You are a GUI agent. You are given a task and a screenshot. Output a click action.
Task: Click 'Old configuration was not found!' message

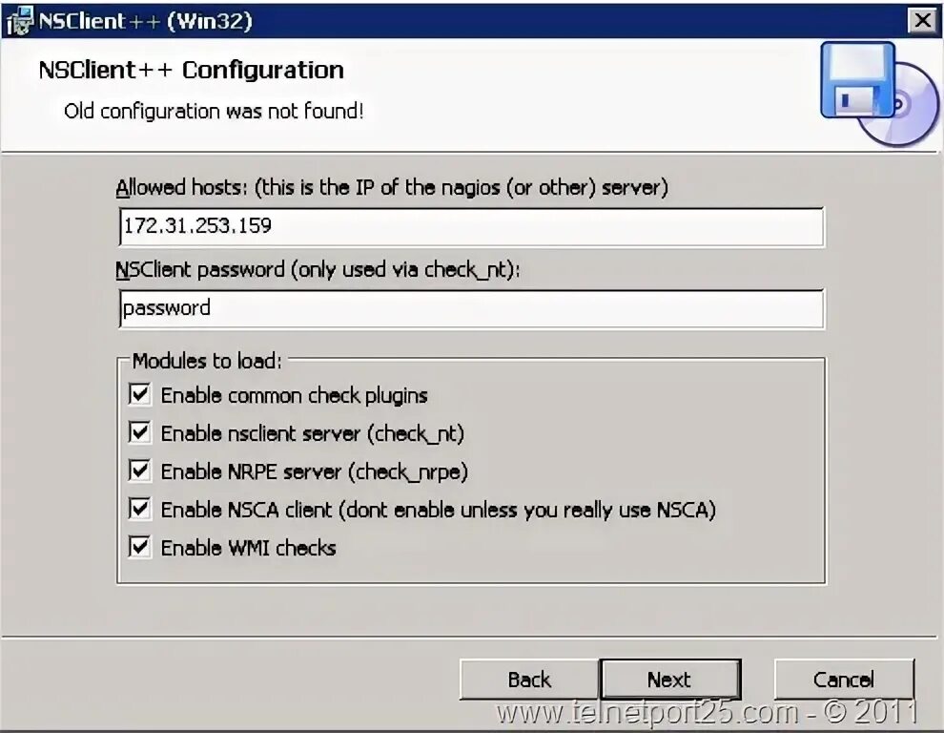coord(214,111)
